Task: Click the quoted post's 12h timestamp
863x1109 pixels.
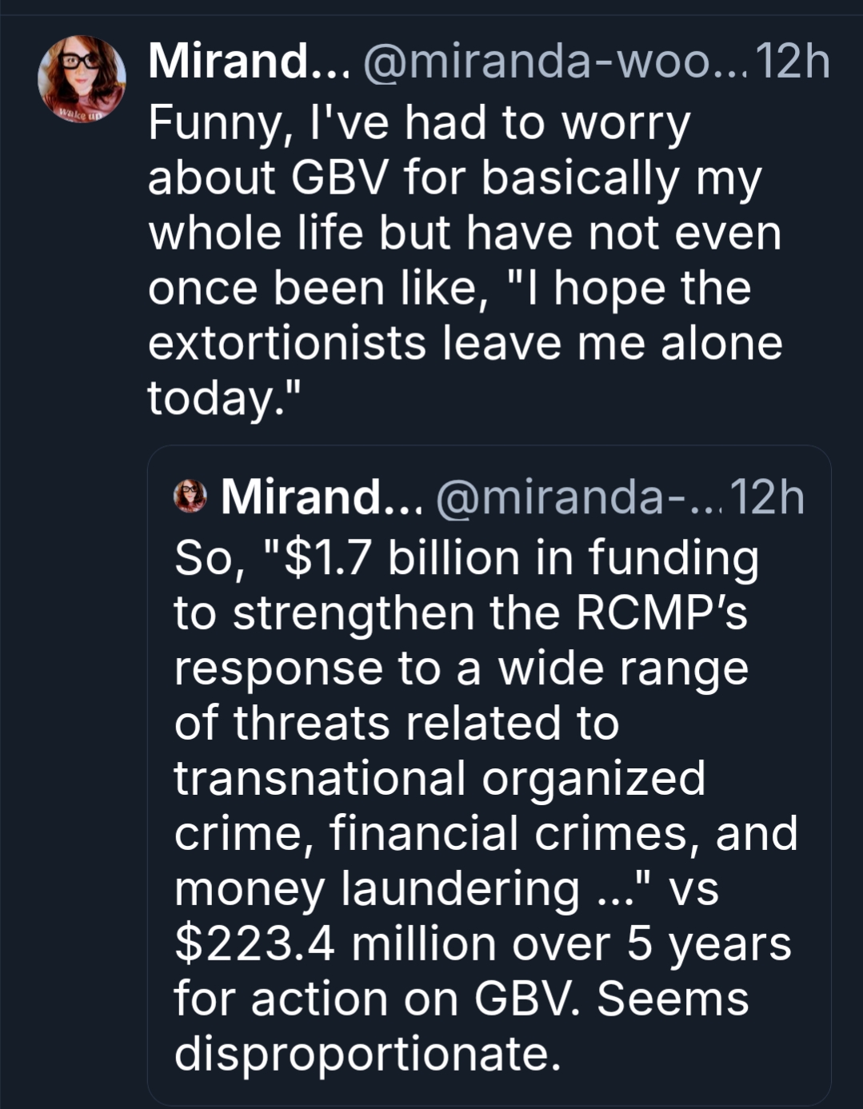Action: [767, 497]
